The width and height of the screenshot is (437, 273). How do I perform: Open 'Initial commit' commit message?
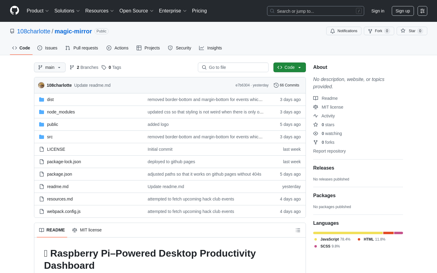(160, 149)
